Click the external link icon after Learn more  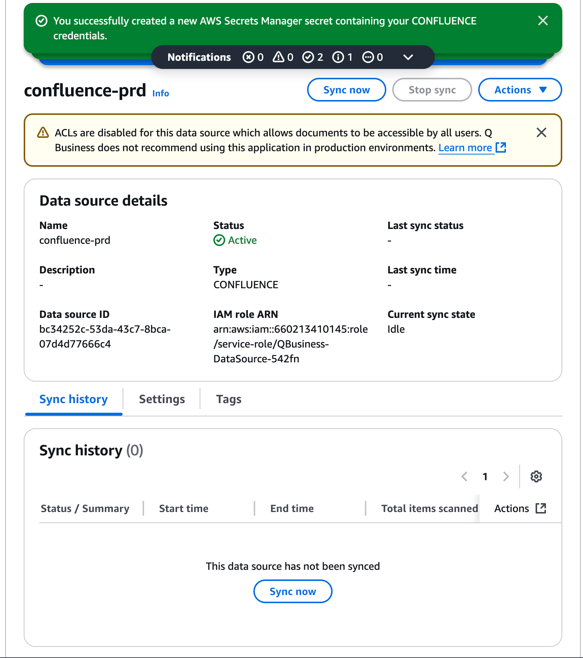tap(501, 147)
